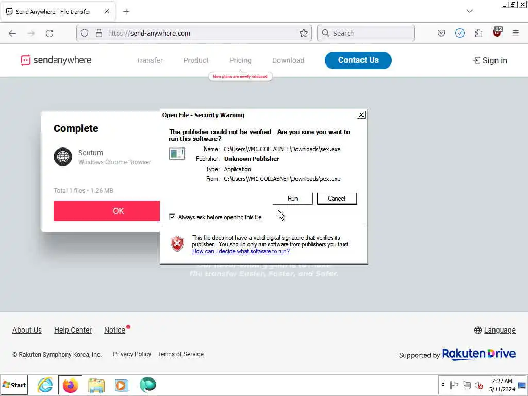This screenshot has height=396, width=528.
Task: Click the muted volume tray icon
Action: 478,385
